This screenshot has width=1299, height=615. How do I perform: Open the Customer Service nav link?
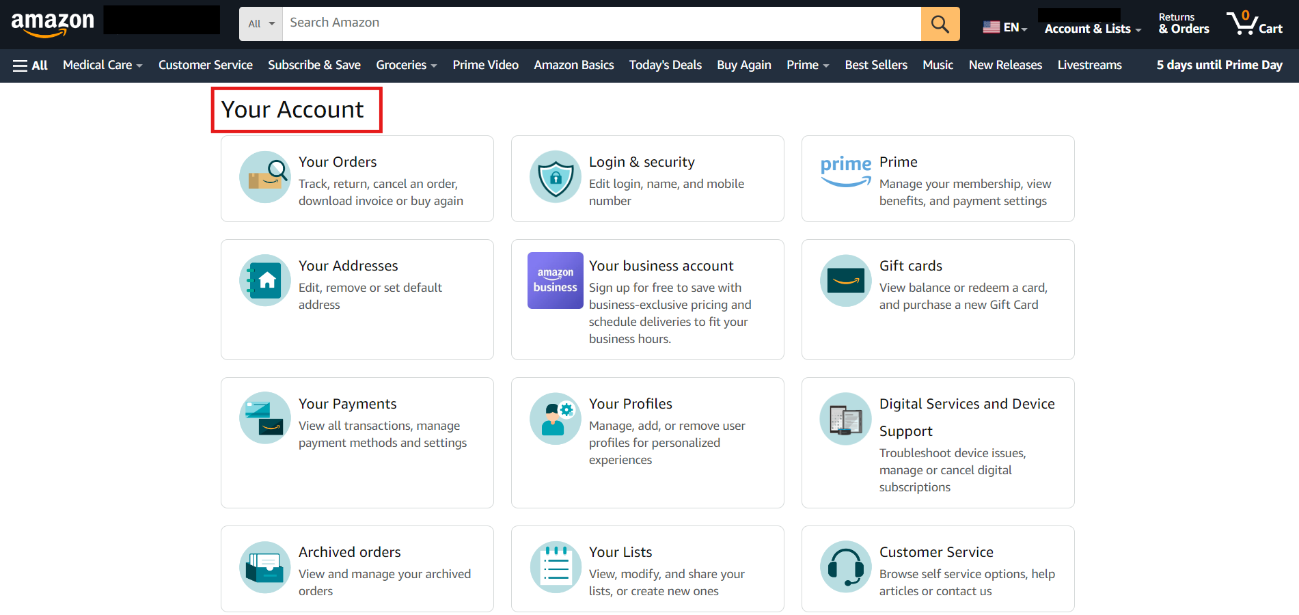coord(206,65)
